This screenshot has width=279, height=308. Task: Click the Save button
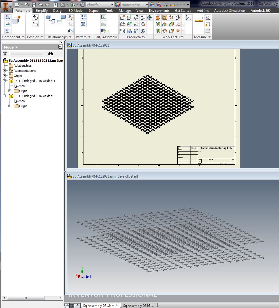click(x=34, y=4)
